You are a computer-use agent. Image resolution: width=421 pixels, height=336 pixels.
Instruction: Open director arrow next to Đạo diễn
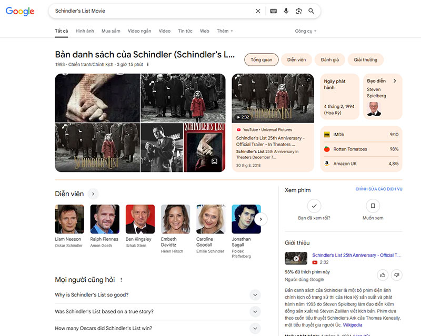click(x=395, y=81)
